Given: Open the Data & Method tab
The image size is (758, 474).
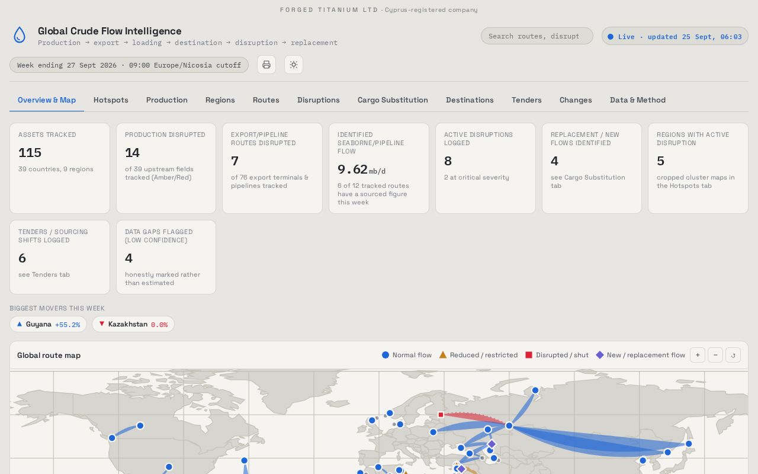Looking at the screenshot, I should (638, 100).
